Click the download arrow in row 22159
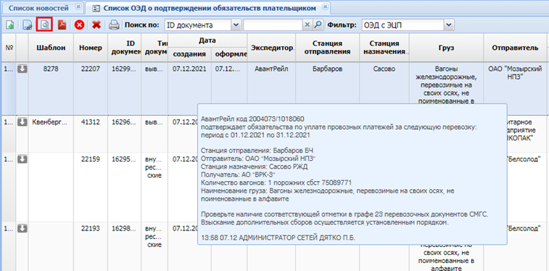Image resolution: width=549 pixels, height=271 pixels. (x=22, y=159)
